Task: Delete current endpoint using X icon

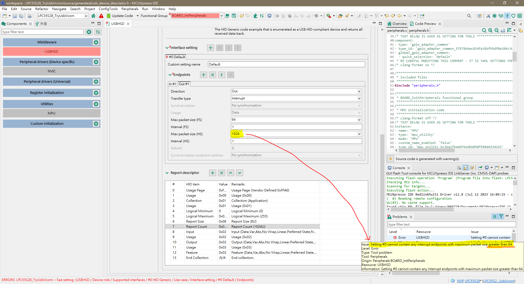Action: coord(212,75)
